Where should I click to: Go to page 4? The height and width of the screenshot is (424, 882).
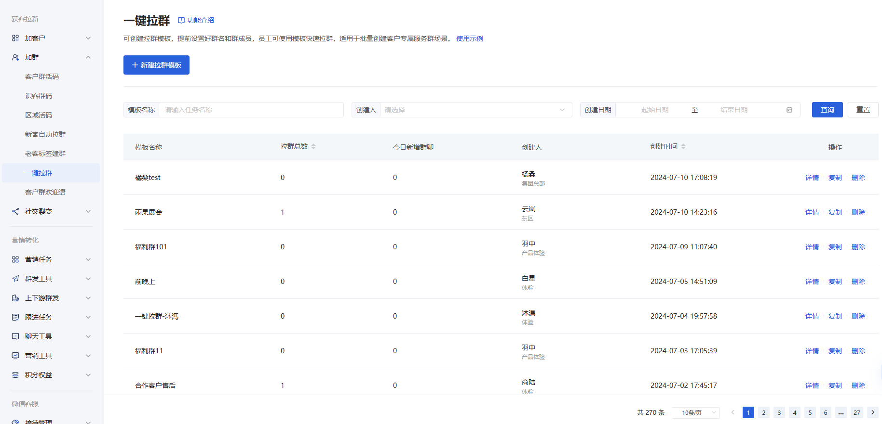795,412
